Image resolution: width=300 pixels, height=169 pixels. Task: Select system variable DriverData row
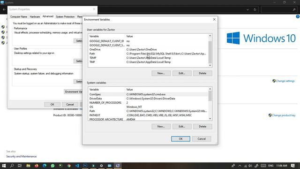(x=148, y=99)
